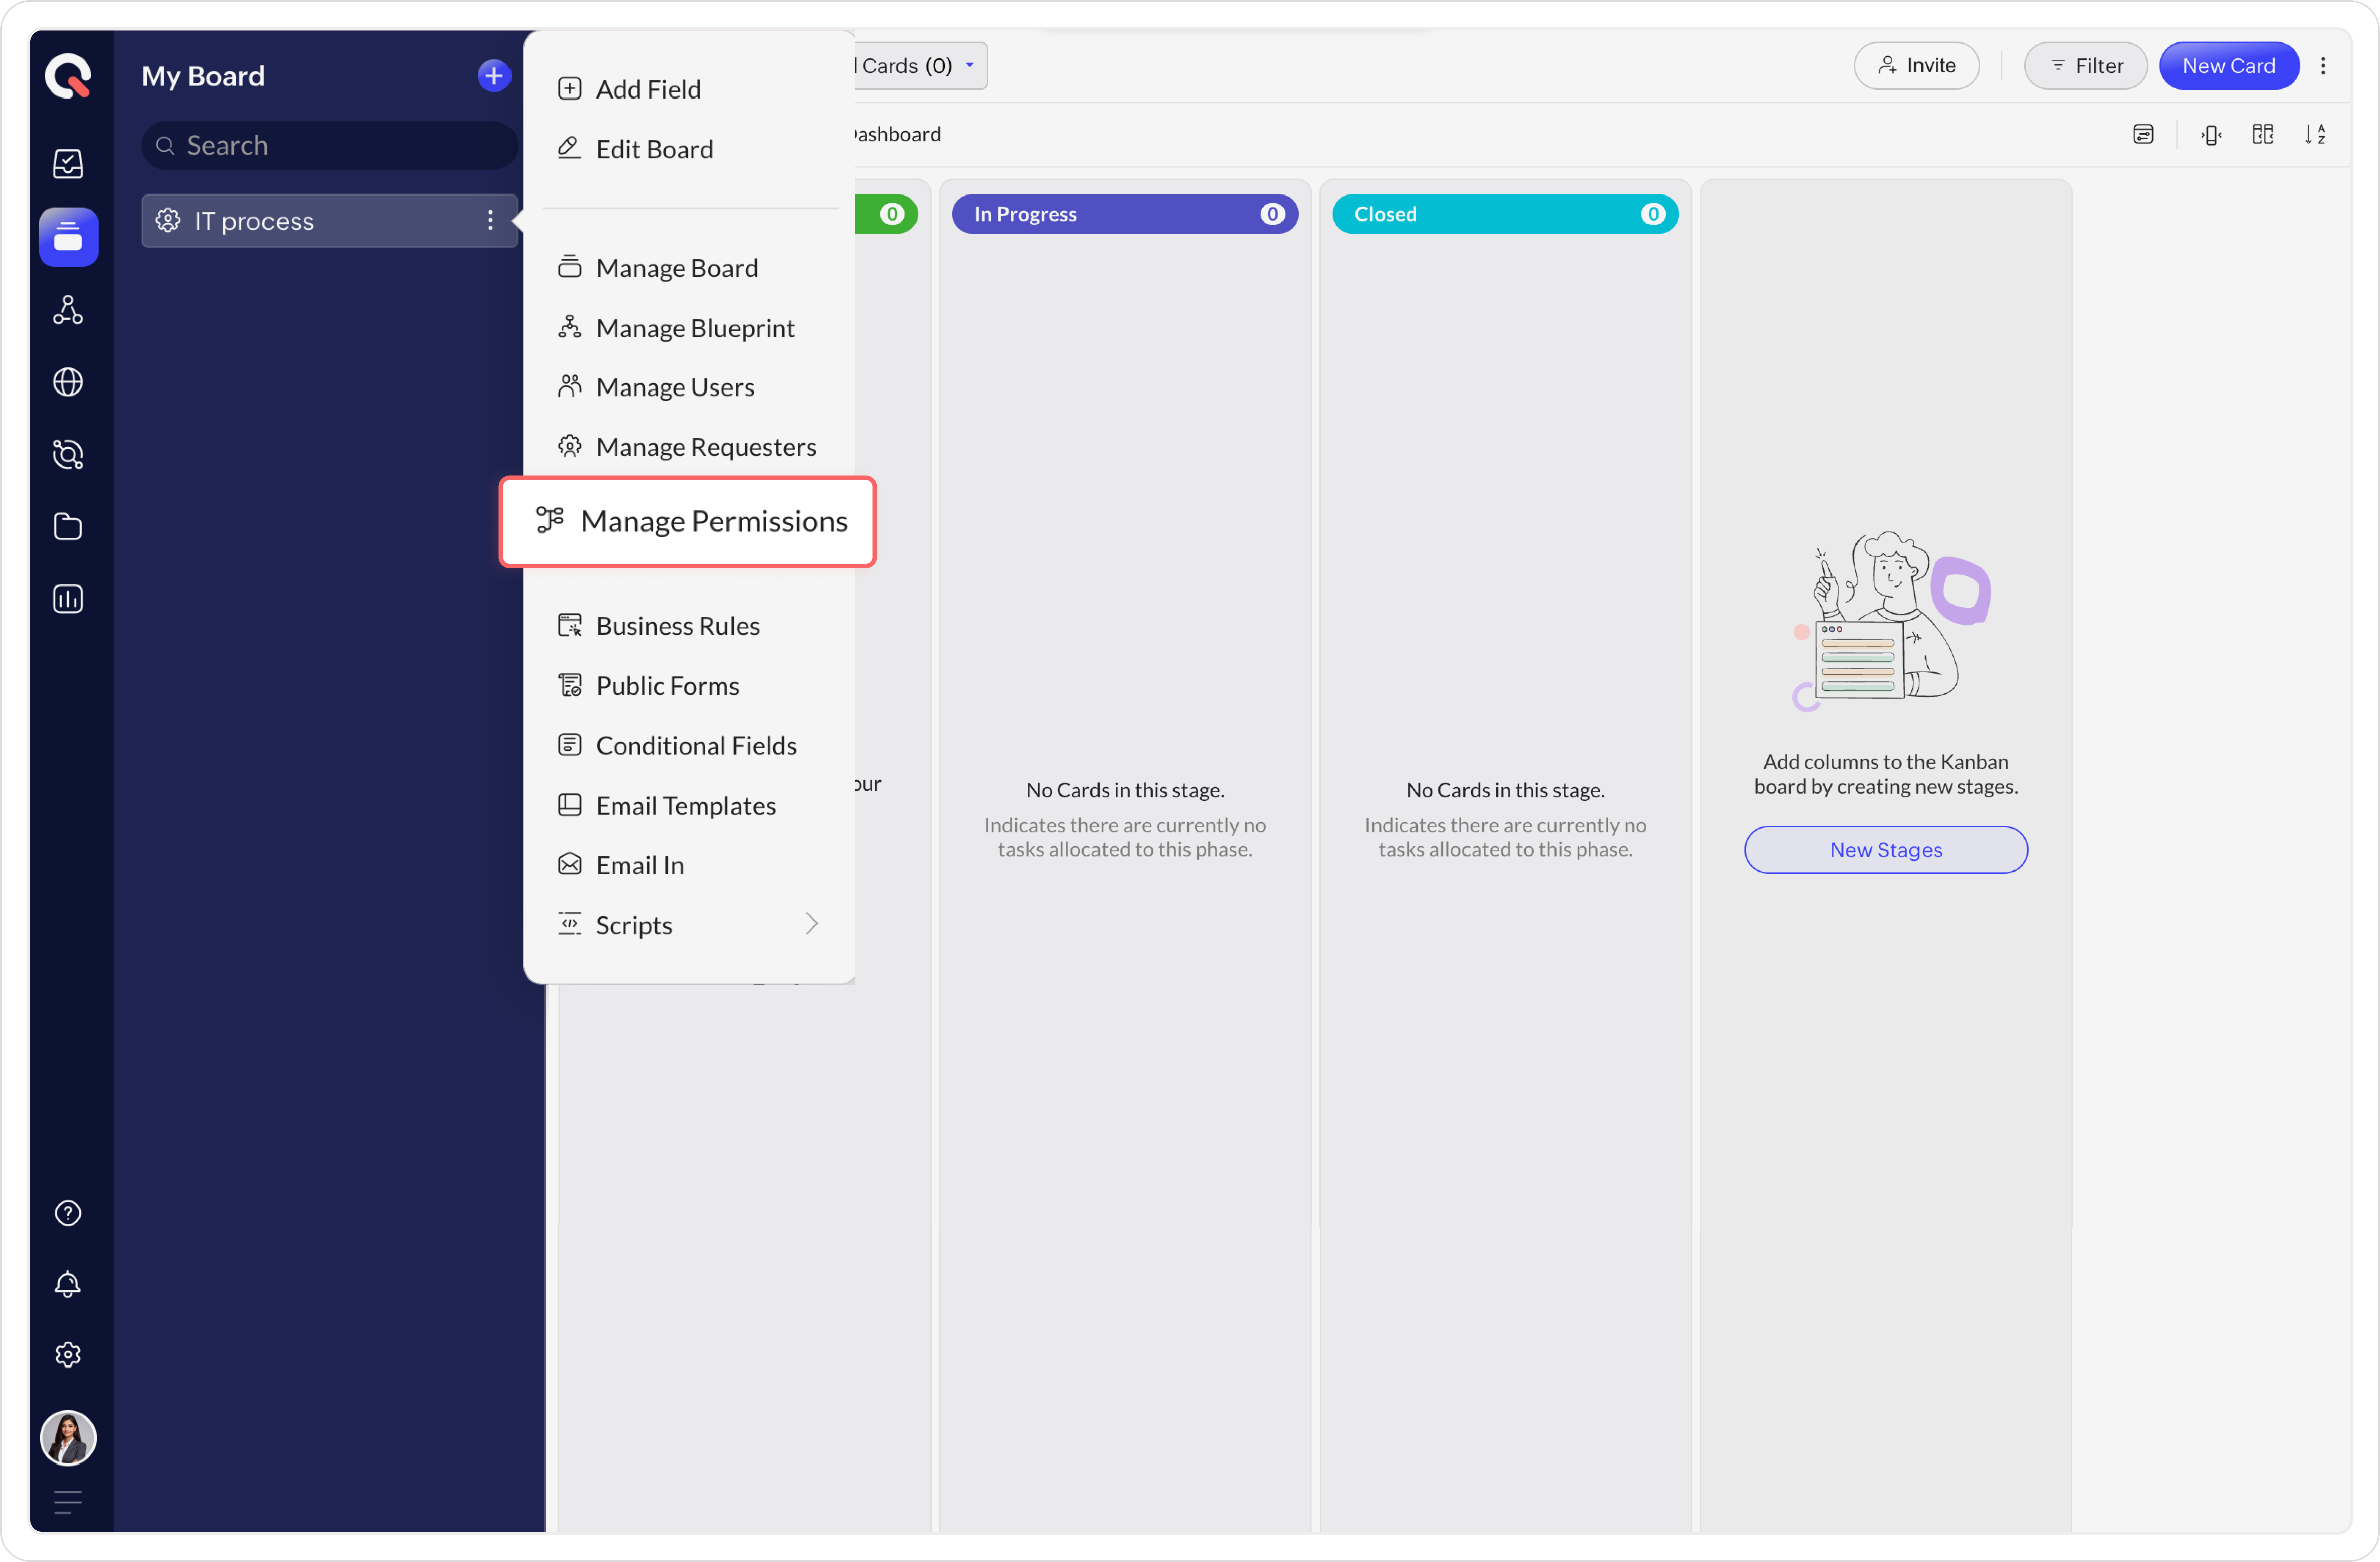Open the reports chart icon in sidebar
This screenshot has width=2380, height=1562.
click(68, 599)
